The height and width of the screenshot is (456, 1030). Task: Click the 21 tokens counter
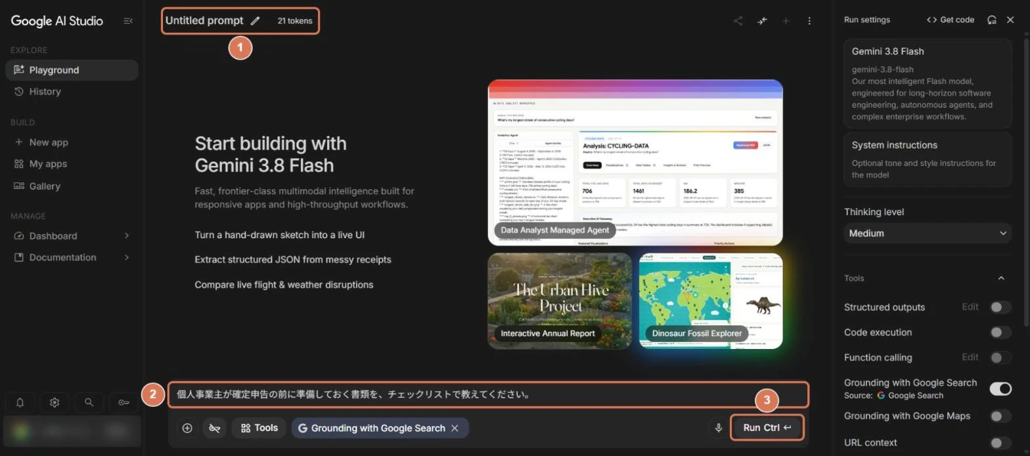click(295, 21)
